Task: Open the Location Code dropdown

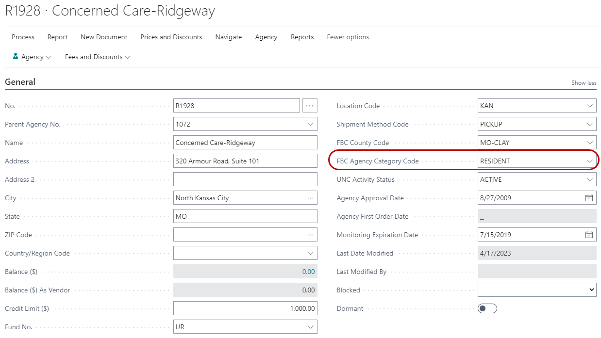Action: pyautogui.click(x=590, y=106)
